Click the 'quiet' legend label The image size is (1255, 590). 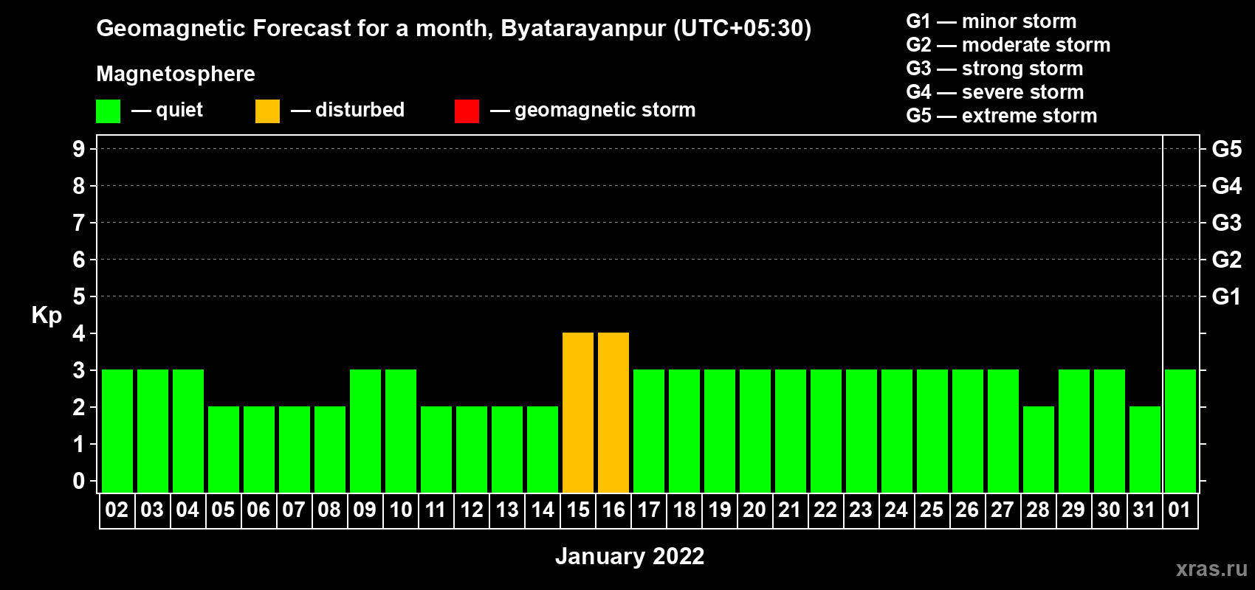pos(179,110)
